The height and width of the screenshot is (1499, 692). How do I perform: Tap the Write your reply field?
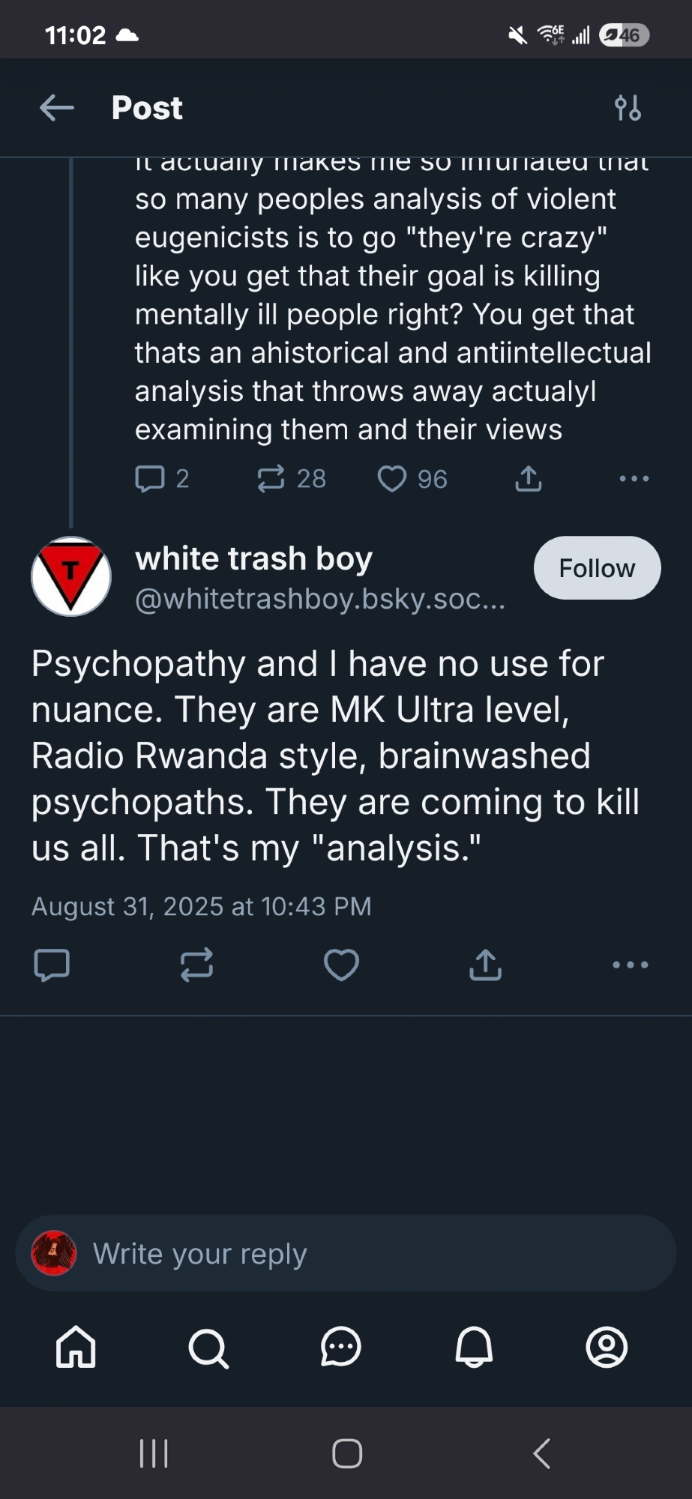tap(346, 1254)
